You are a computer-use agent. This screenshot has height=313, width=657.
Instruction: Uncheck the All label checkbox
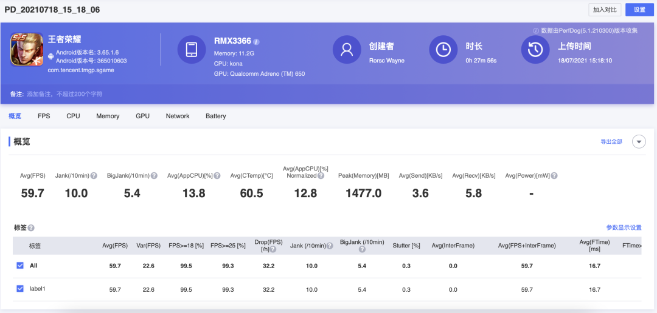pos(20,266)
